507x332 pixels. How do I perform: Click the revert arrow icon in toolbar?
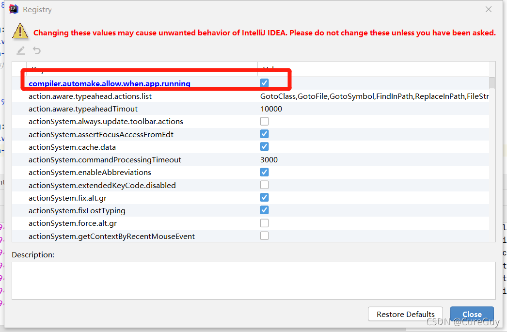point(37,50)
